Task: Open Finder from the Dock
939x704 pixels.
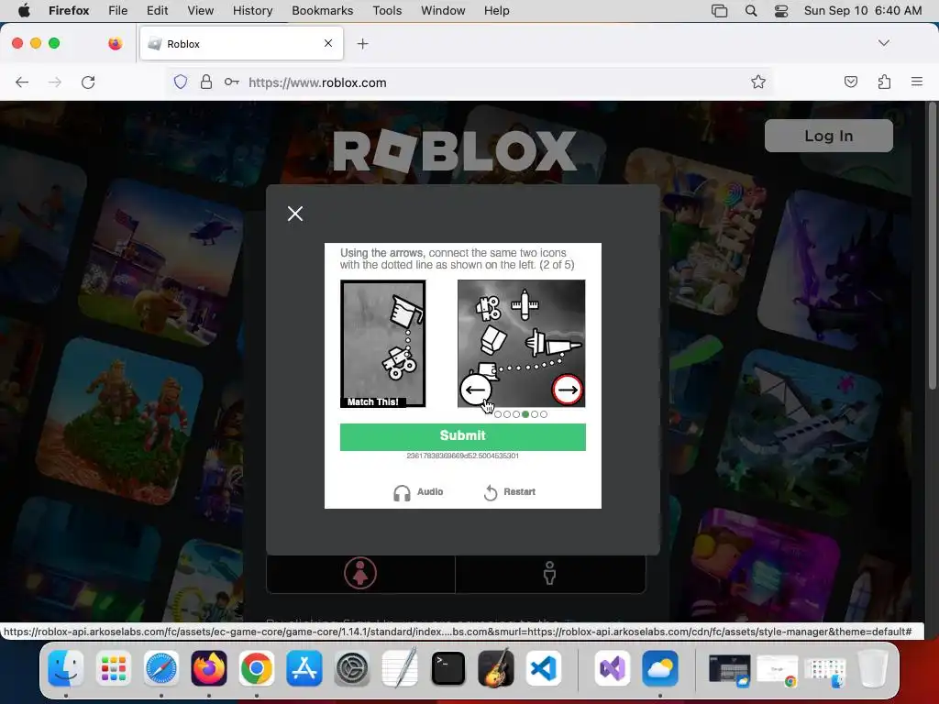Action: point(66,668)
